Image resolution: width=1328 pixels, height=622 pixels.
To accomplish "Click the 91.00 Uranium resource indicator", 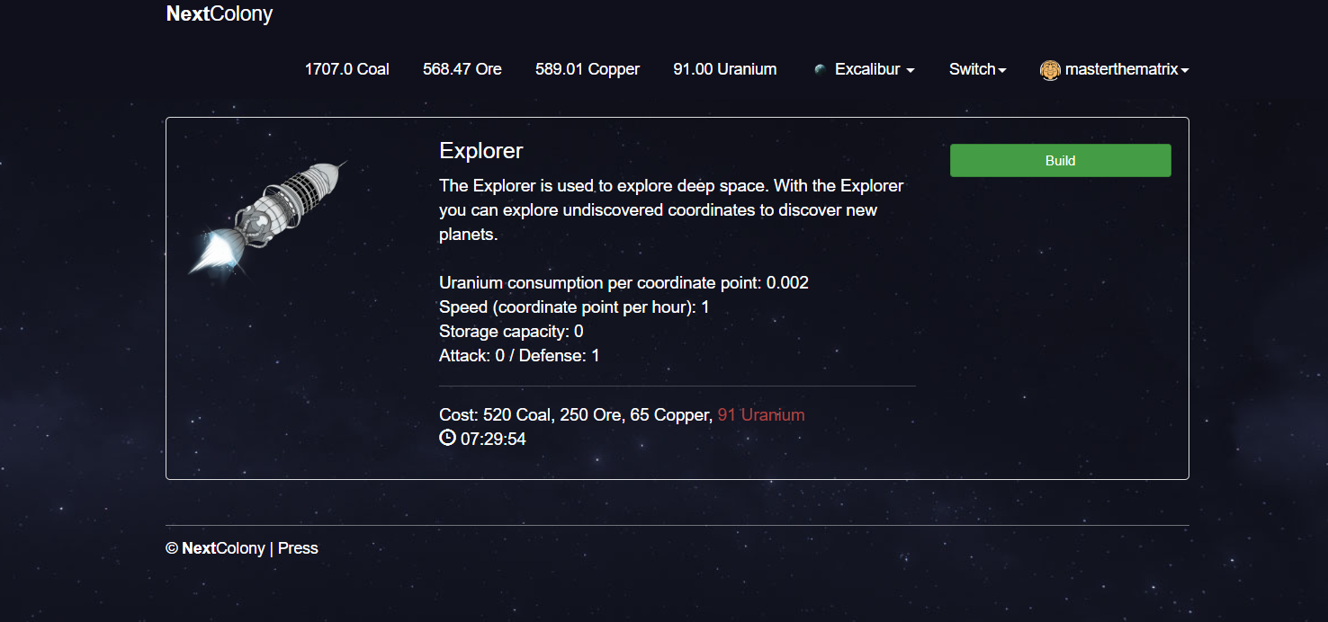I will point(724,70).
